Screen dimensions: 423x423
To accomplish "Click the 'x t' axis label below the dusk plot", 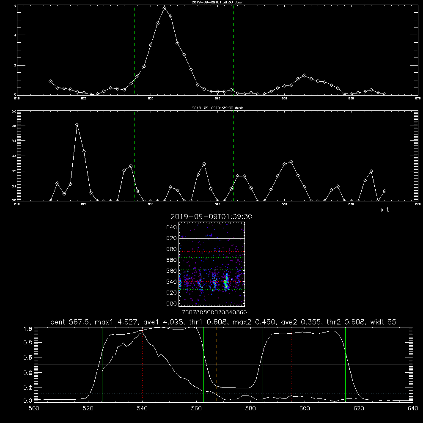I will coord(385,210).
